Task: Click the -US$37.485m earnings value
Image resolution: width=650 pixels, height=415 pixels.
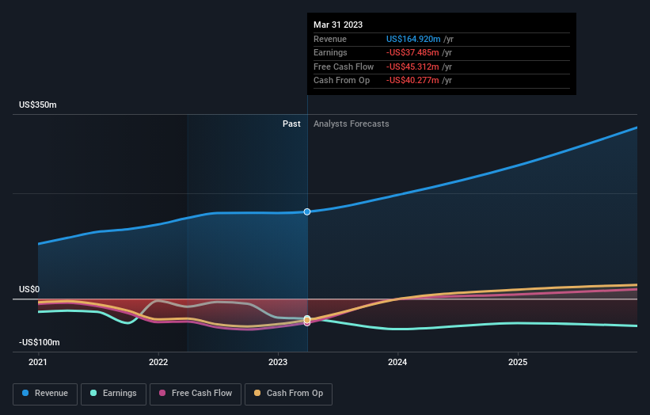Action: coord(412,52)
